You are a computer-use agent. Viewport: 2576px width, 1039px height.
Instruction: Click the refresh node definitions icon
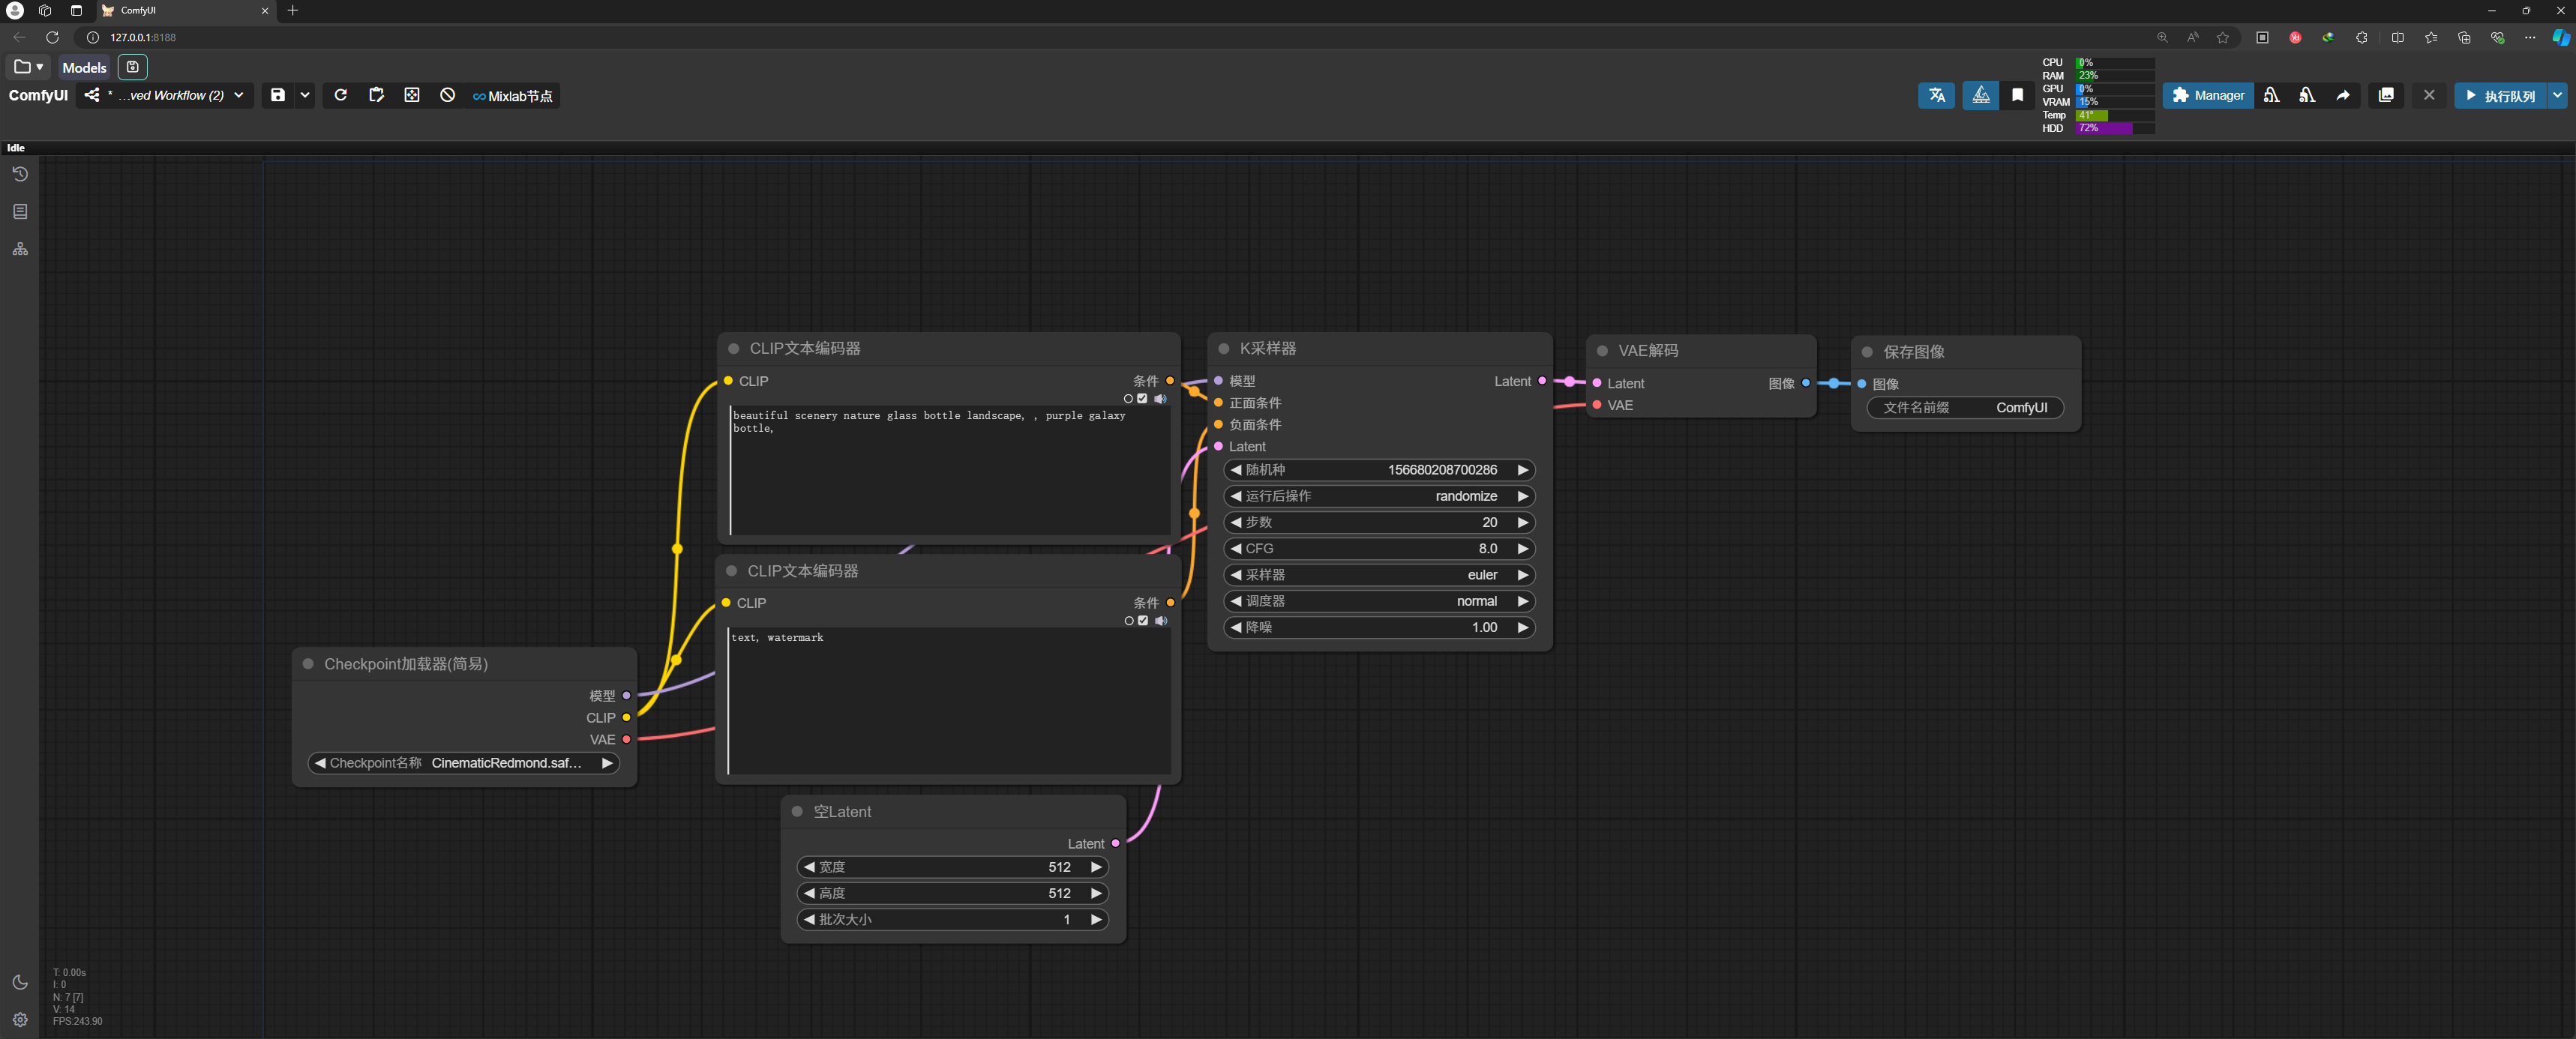point(340,95)
